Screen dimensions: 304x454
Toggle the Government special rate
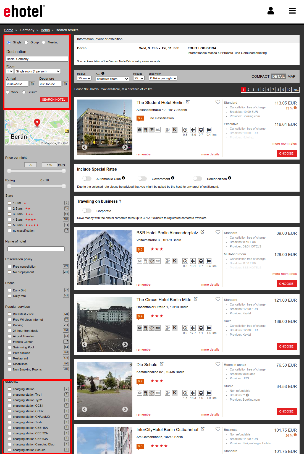click(x=142, y=179)
